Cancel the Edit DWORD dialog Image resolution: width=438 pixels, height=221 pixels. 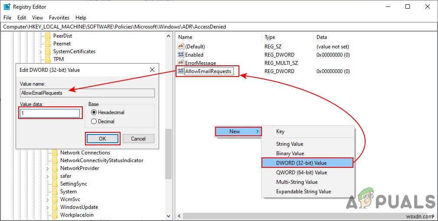(x=138, y=138)
